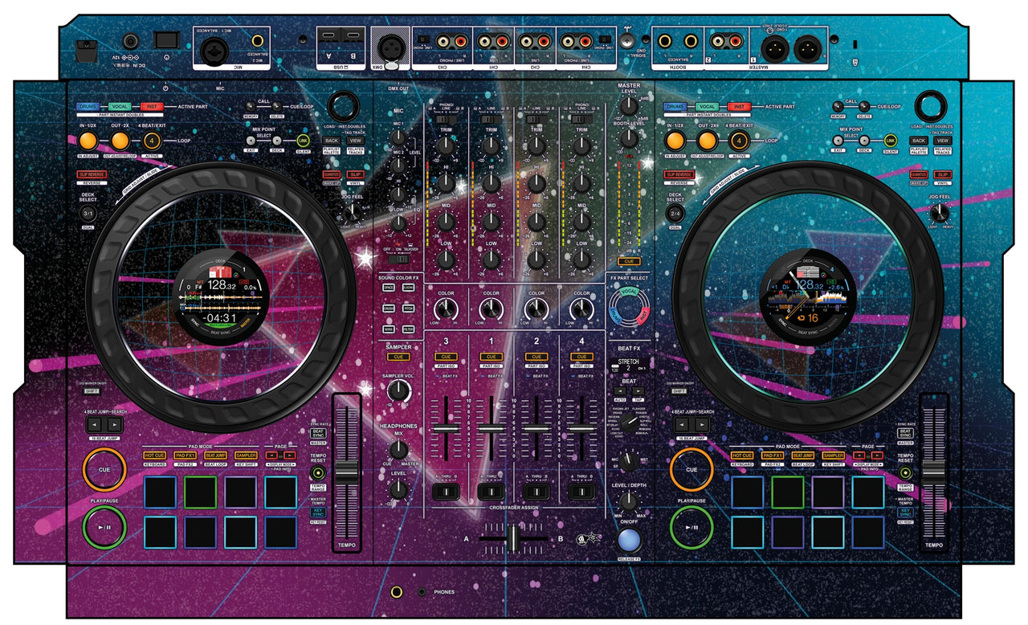The height and width of the screenshot is (625, 1028).
Task: Toggle left-deck Beat Sync button
Action: (x=318, y=433)
